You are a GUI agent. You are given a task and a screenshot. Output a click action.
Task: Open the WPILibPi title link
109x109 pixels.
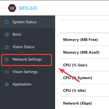pos(28,8)
